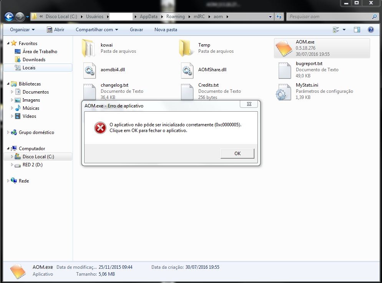
Task: Click the Gravar toolbar button
Action: click(x=136, y=30)
